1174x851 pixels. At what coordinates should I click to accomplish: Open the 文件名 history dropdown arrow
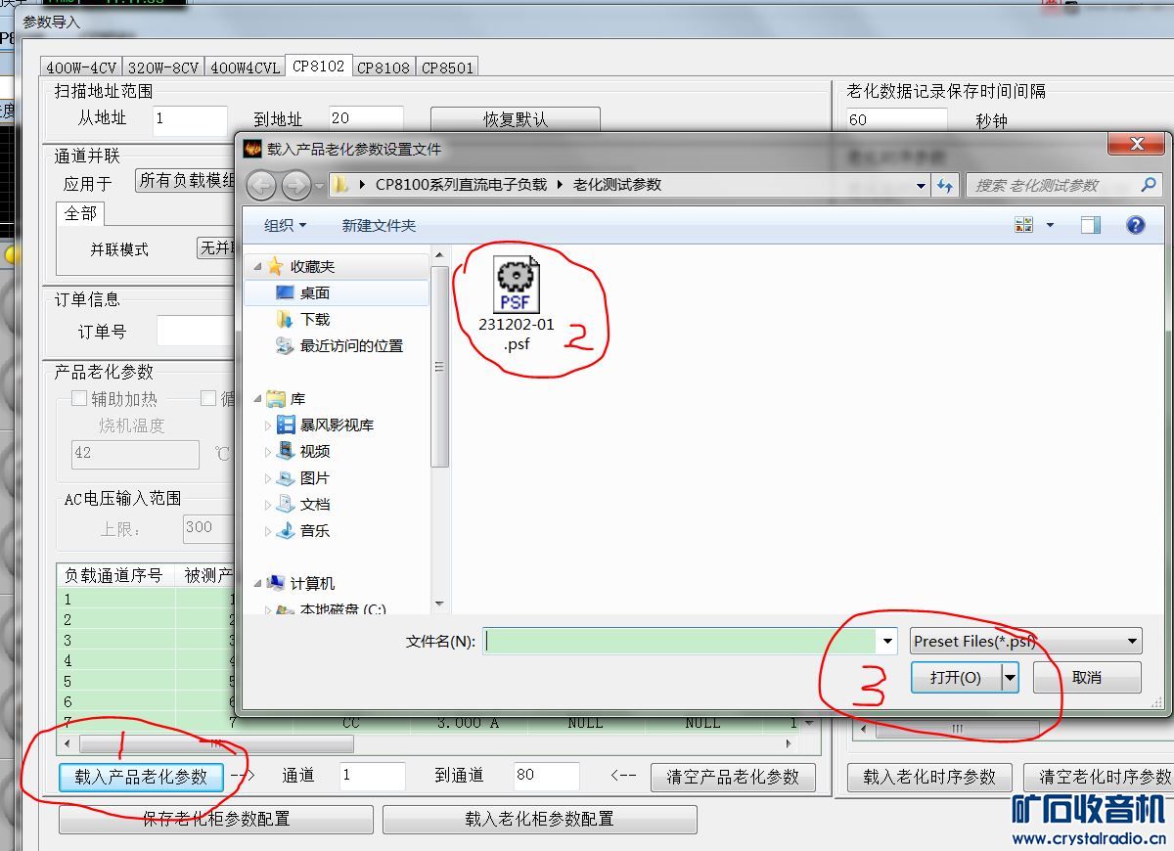887,642
